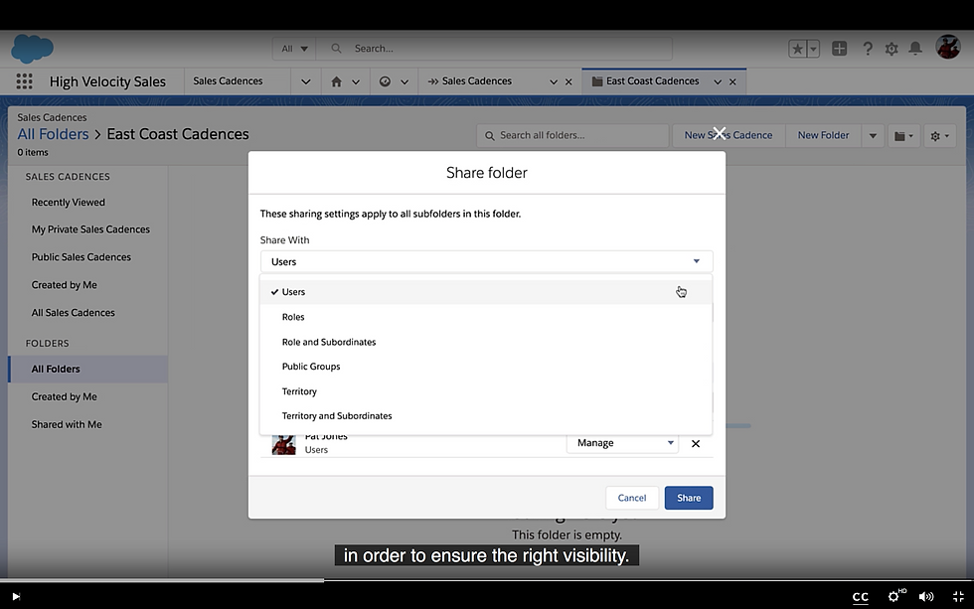
Task: Close the Sales Cadences workspace tab
Action: pos(568,81)
